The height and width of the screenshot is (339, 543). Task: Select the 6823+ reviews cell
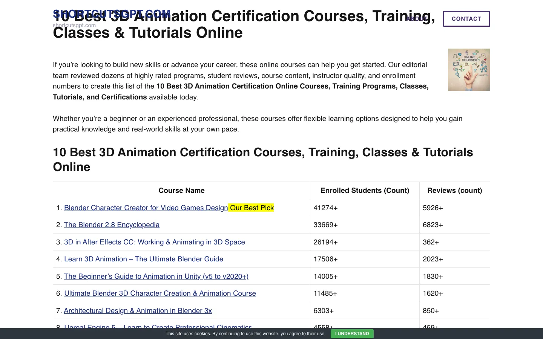pyautogui.click(x=455, y=225)
